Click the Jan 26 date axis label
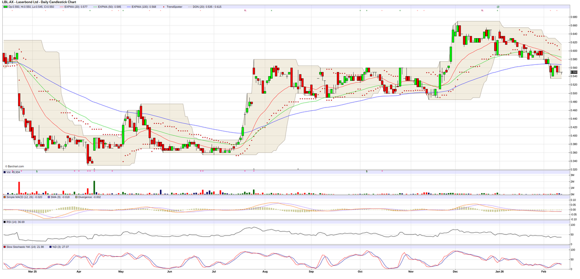The height and width of the screenshot is (279, 580). point(499,271)
